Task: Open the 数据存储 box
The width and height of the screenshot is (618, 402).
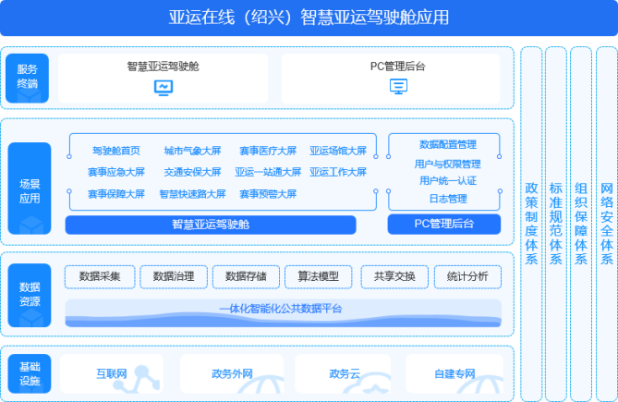Action: [x=246, y=276]
